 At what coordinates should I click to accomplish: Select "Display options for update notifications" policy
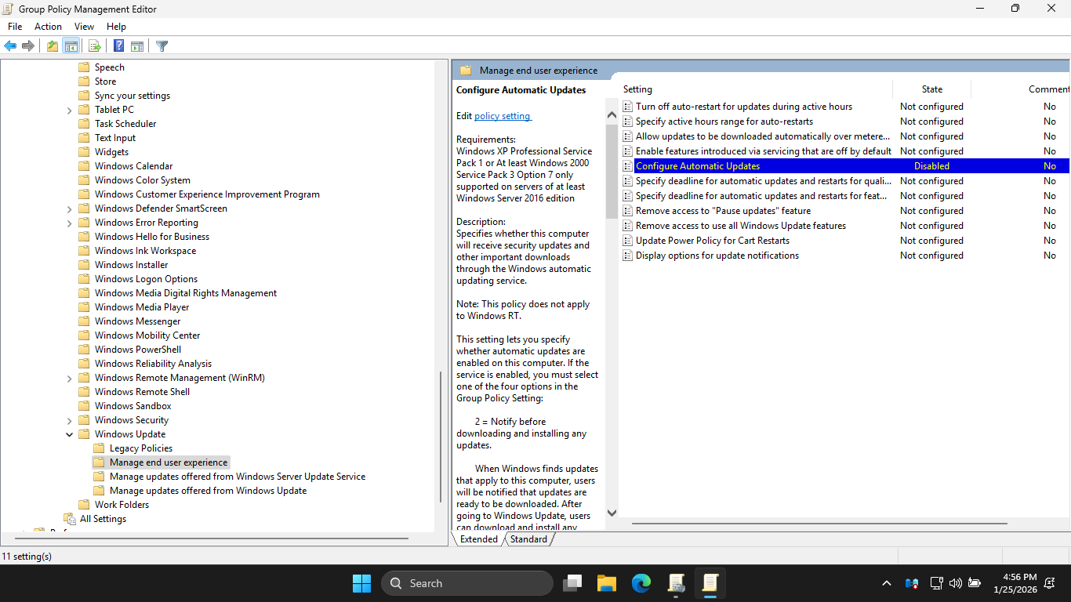coord(717,256)
